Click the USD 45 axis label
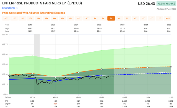177x108 pixels. tap(5, 64)
